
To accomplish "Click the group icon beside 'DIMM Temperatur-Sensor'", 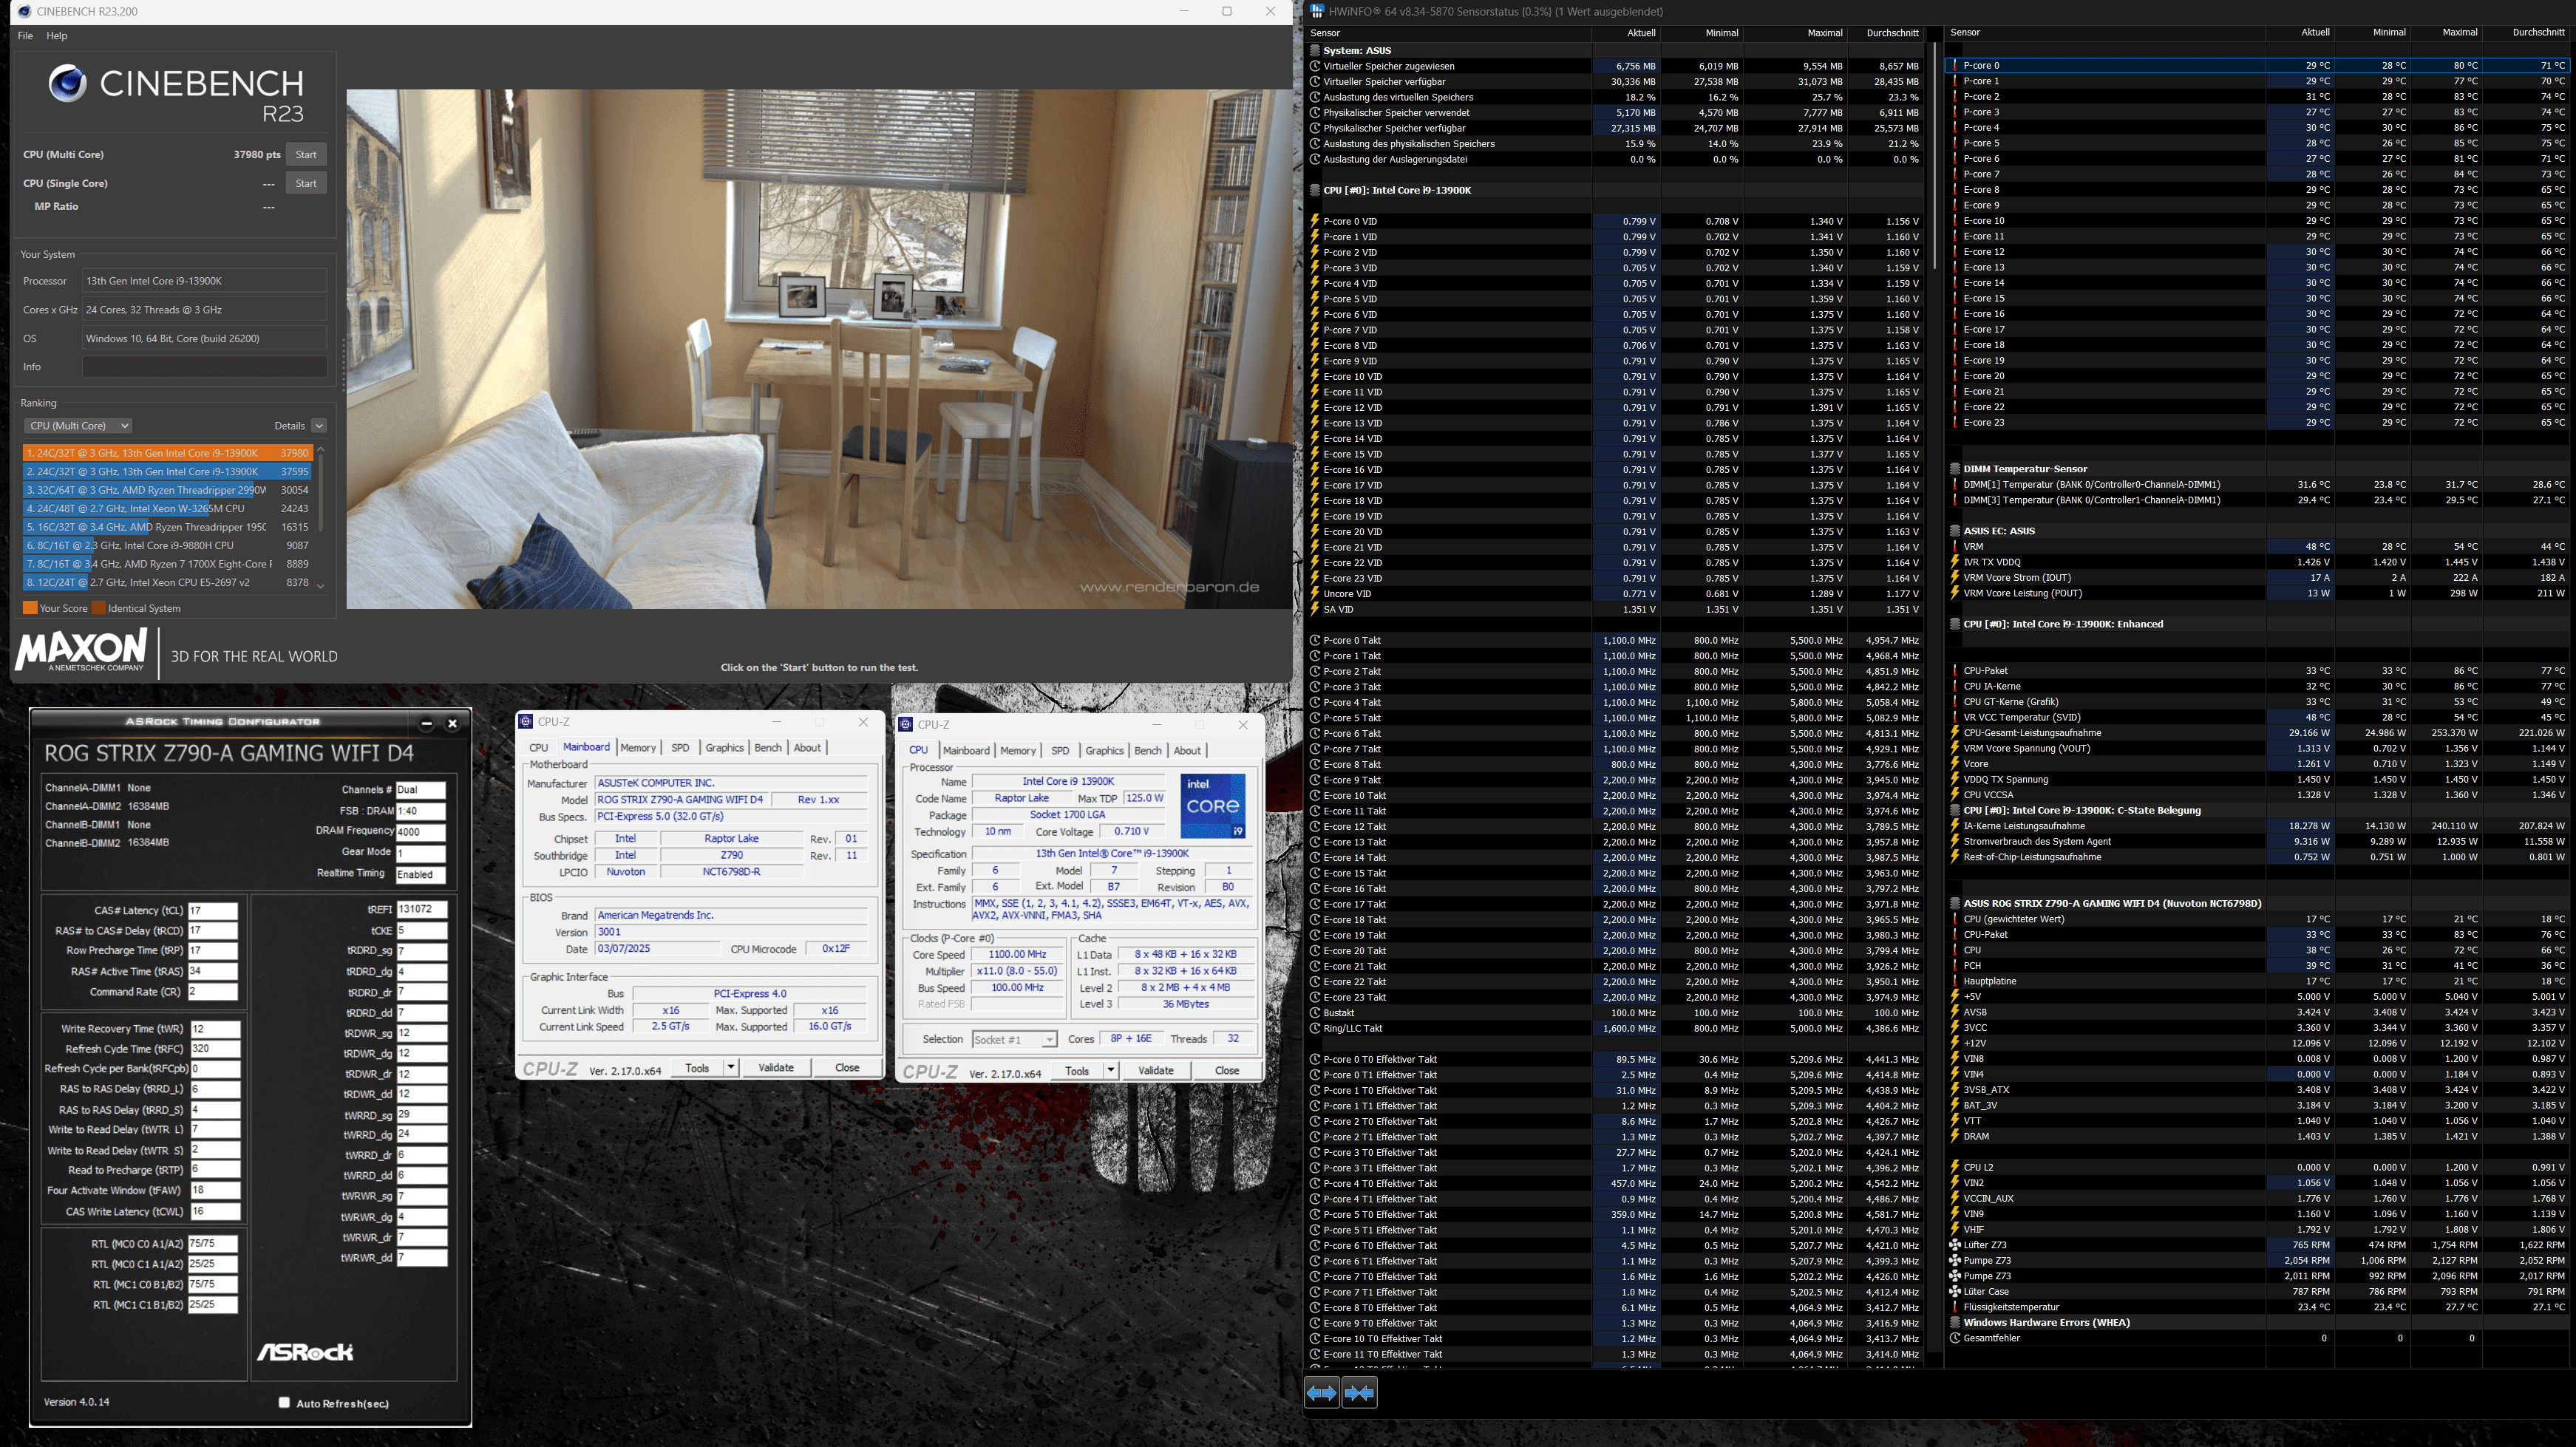I will pos(1955,469).
